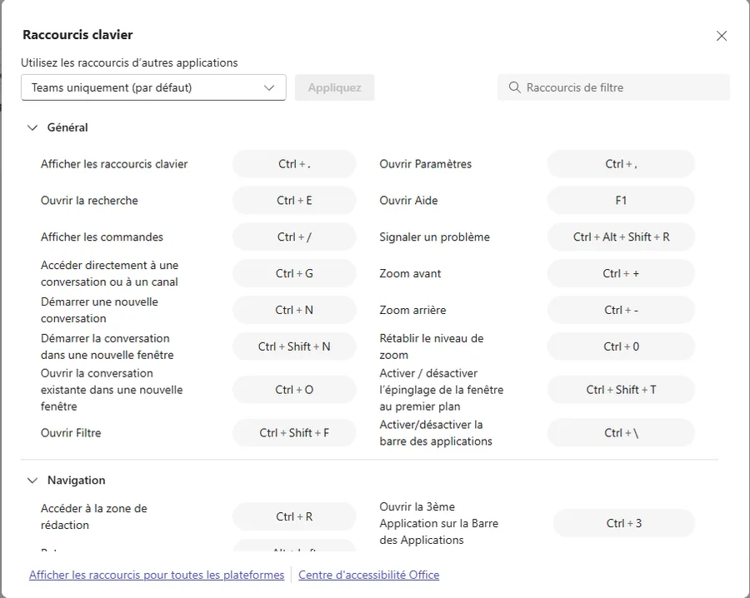Select 'Afficher les commandes' label
Viewport: 750px width, 598px height.
(x=102, y=237)
